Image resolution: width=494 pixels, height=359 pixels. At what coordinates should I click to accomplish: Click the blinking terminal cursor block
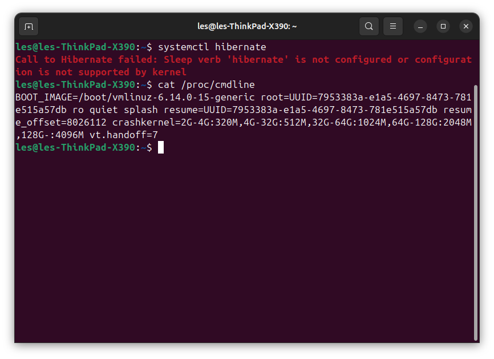coord(161,147)
